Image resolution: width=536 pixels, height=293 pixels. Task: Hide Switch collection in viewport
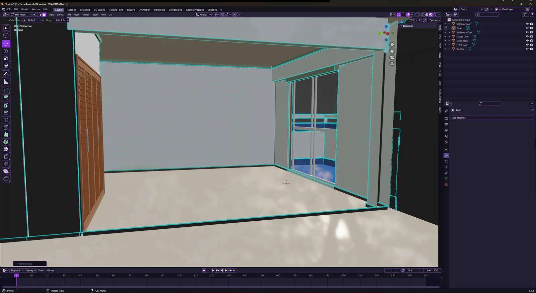[527, 49]
